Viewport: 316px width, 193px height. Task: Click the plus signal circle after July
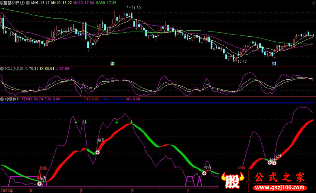[98, 152]
